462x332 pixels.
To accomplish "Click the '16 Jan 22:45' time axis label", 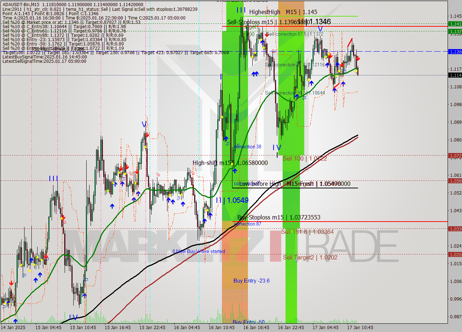I will (291, 328).
